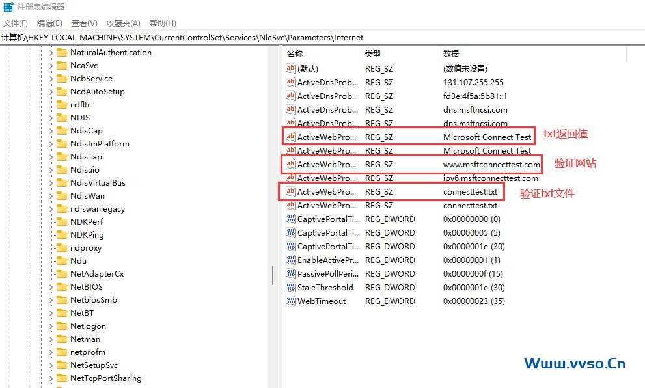Open the 收藏夹(A) menu
The image size is (645, 388).
pyautogui.click(x=124, y=23)
